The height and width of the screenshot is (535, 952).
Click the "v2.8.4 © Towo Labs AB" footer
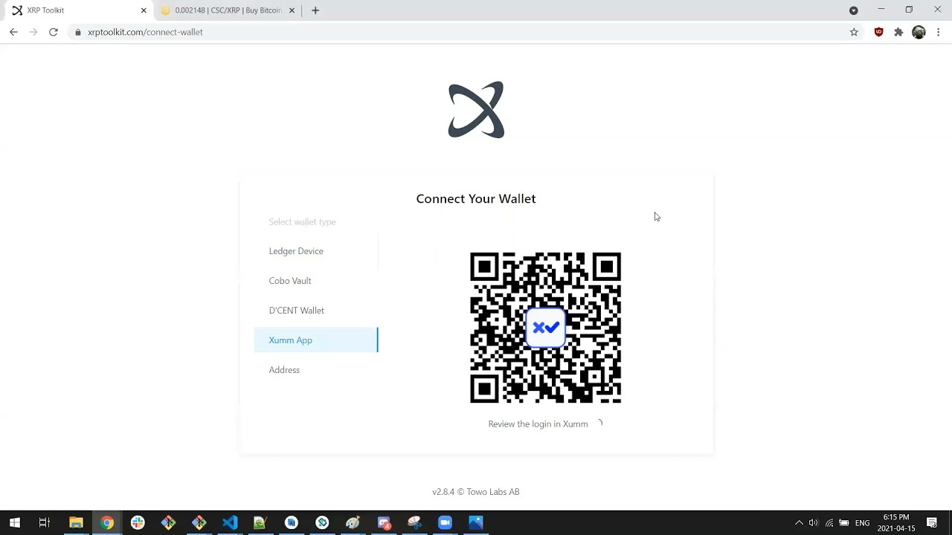(x=476, y=492)
